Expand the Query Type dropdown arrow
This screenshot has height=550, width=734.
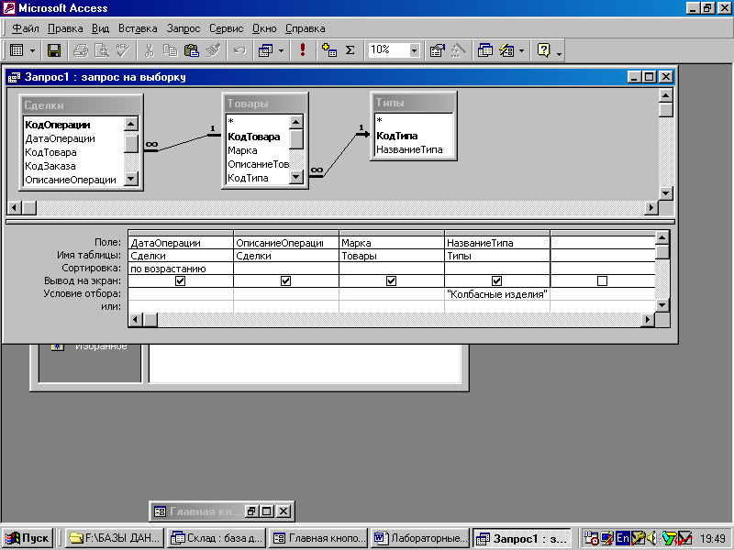pos(281,50)
